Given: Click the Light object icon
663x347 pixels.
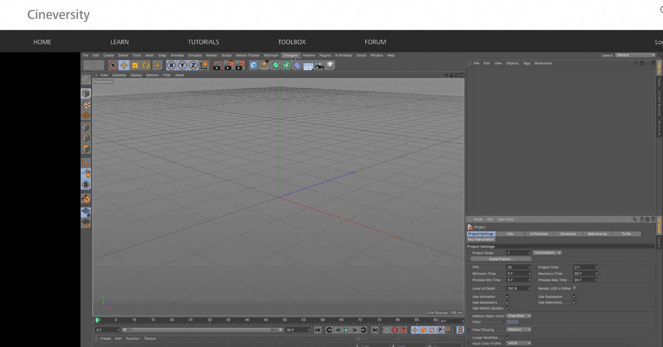Looking at the screenshot, I should pyautogui.click(x=329, y=65).
